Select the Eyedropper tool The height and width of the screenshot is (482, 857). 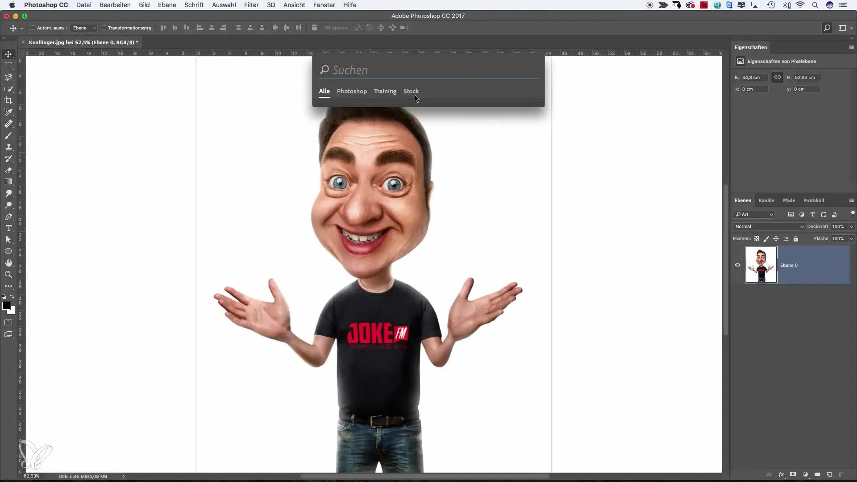[x=8, y=112]
